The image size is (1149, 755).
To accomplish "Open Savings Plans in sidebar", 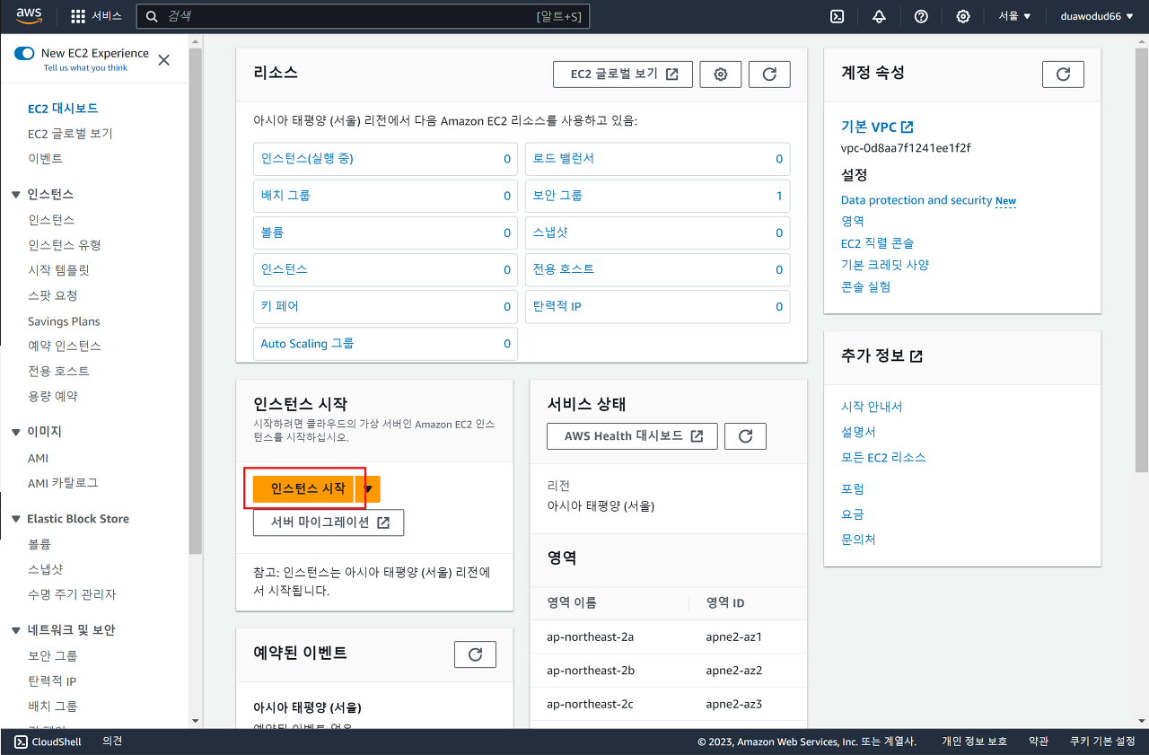I will click(64, 321).
